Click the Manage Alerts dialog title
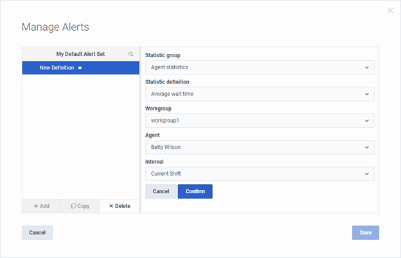 (x=55, y=27)
